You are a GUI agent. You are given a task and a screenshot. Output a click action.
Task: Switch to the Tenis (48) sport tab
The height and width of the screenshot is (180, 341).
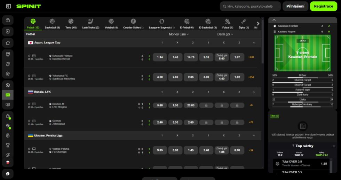point(71,24)
